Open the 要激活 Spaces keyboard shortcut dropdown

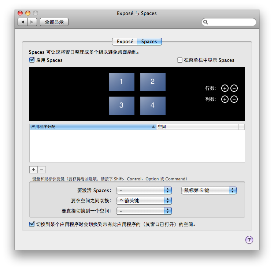(144, 190)
